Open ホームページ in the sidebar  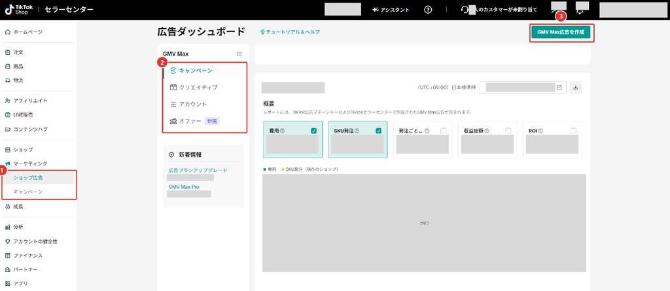(x=24, y=32)
